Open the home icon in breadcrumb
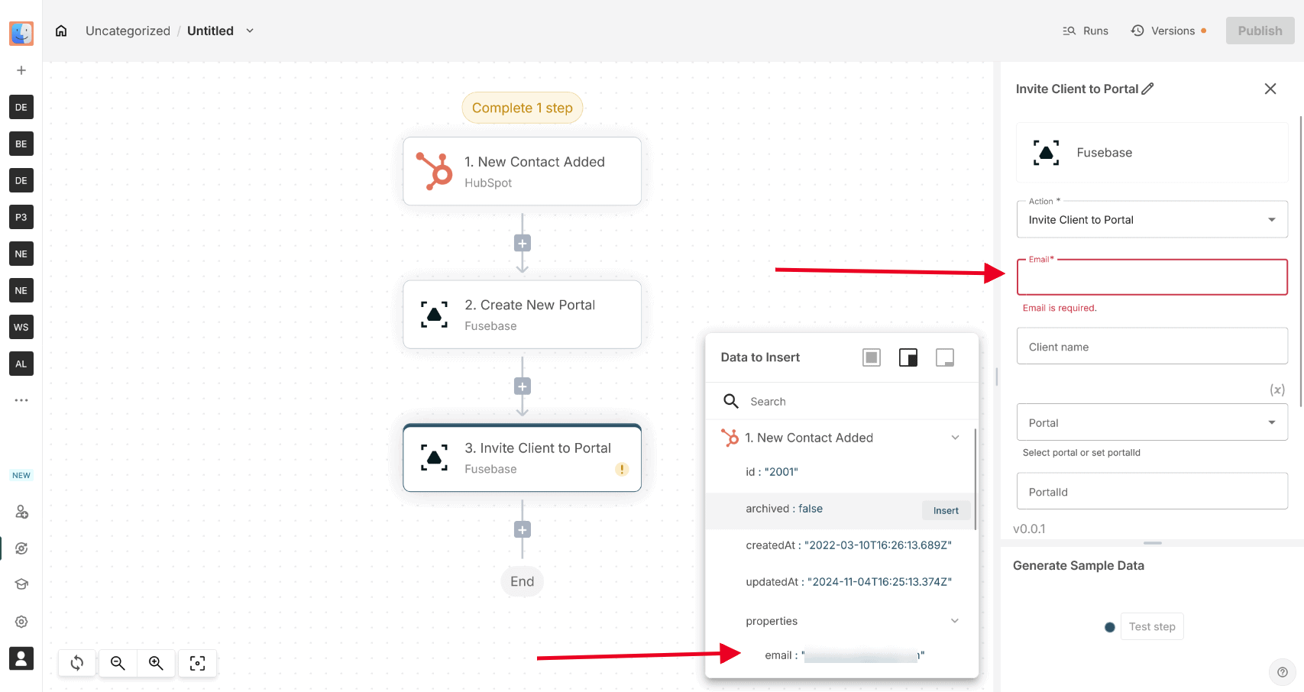Viewport: 1304px width, 692px height. (61, 31)
